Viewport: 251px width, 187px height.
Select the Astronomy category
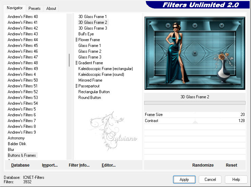click(16, 138)
